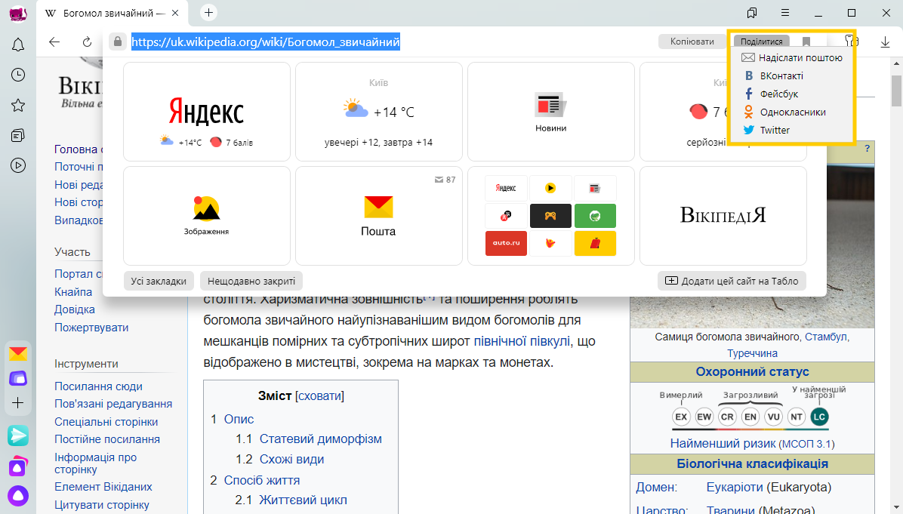This screenshot has width=903, height=514.
Task: Launch the round purple Alice assistant icon
Action: (x=18, y=496)
